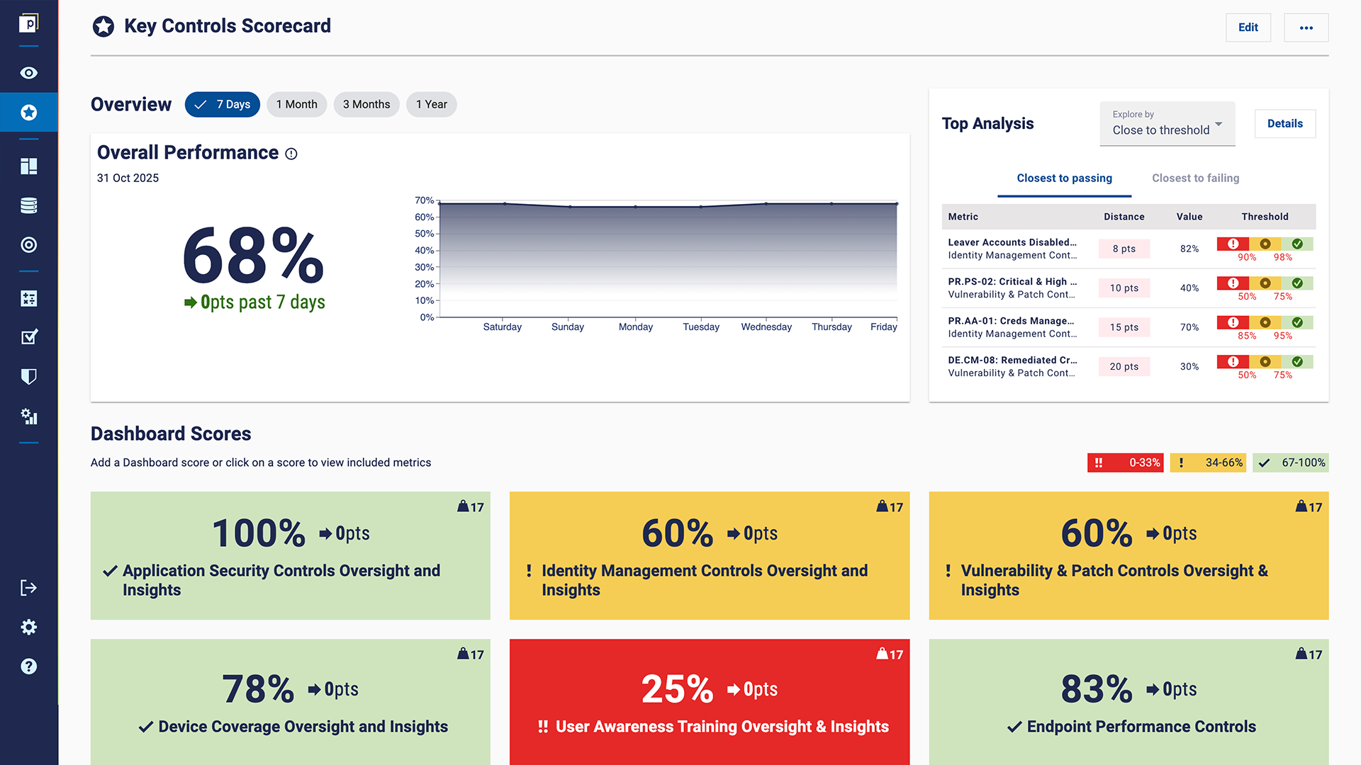Open the Explore by Close to threshold dropdown
Viewport: 1361px width, 765px height.
(1167, 125)
